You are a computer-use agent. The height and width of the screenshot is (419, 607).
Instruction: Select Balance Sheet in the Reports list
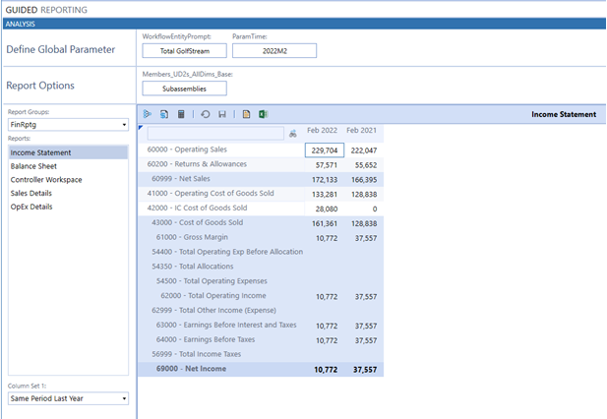(68, 166)
